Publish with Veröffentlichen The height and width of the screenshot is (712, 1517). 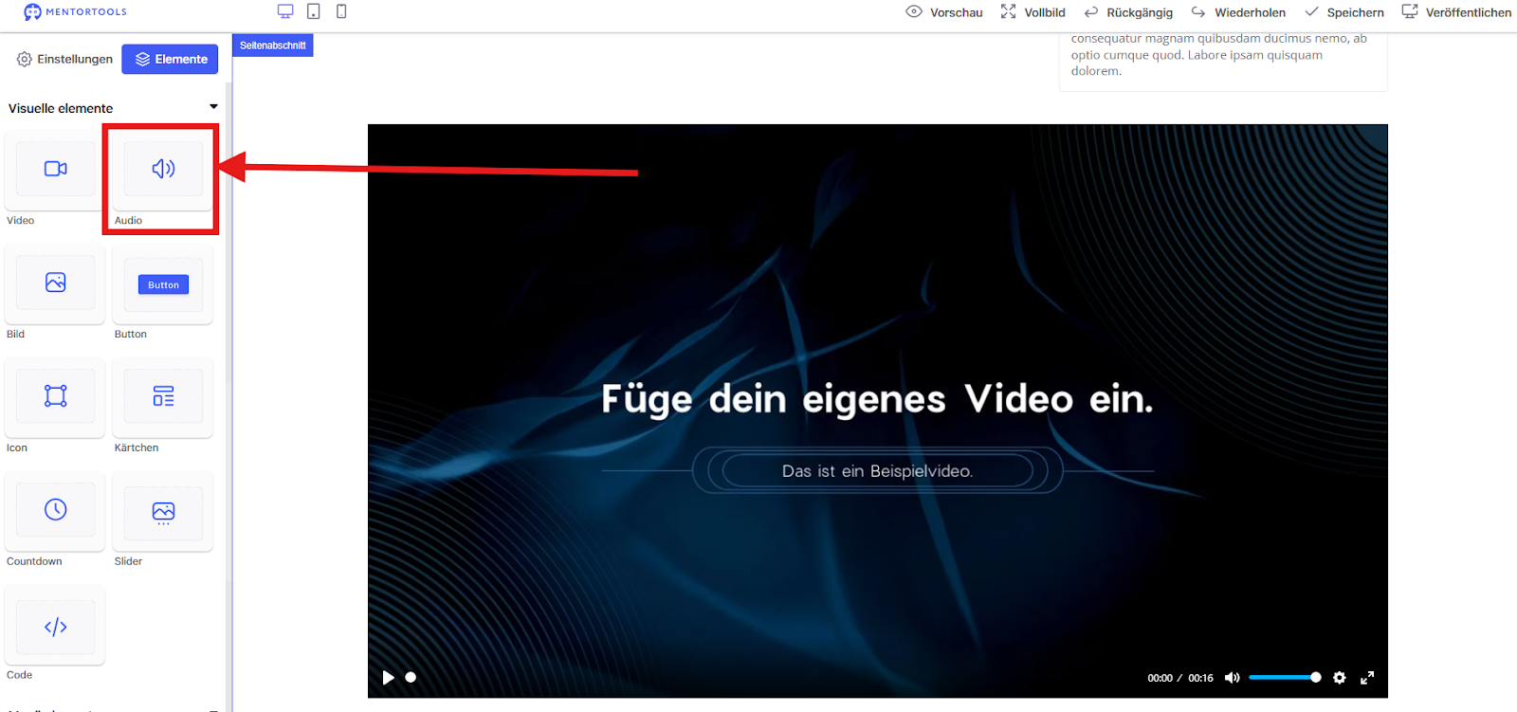1456,12
